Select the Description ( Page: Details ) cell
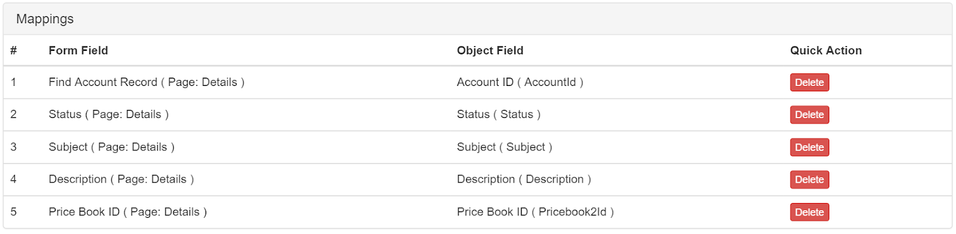This screenshot has height=234, width=956. tap(121, 180)
